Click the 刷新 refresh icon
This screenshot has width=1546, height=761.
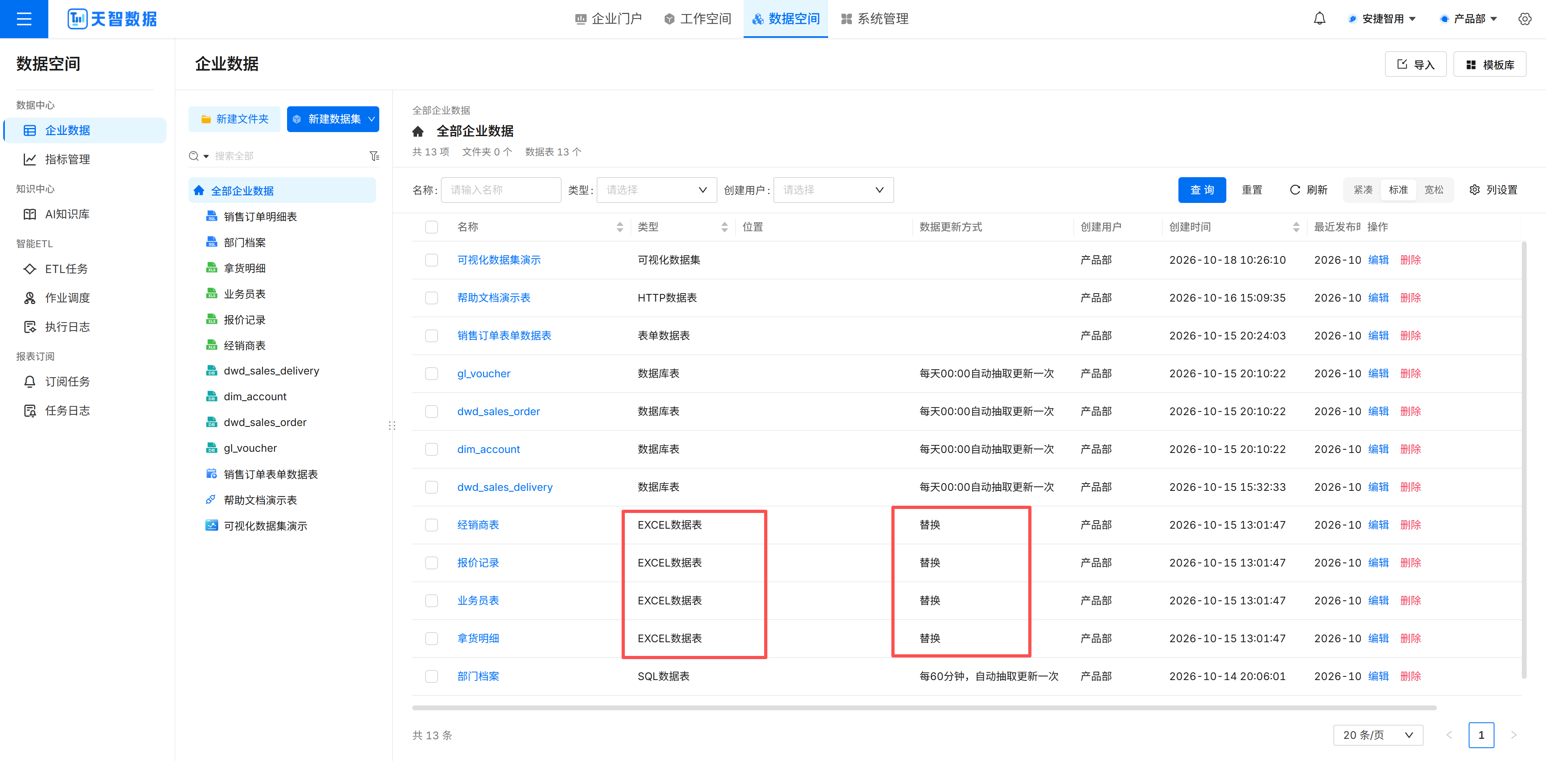1295,190
